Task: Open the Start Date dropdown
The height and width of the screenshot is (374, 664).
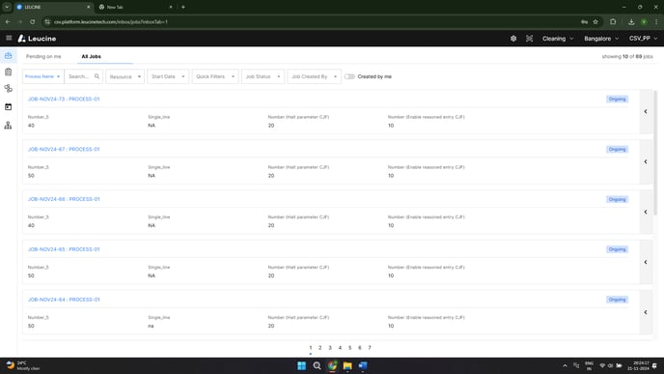Action: coord(168,76)
